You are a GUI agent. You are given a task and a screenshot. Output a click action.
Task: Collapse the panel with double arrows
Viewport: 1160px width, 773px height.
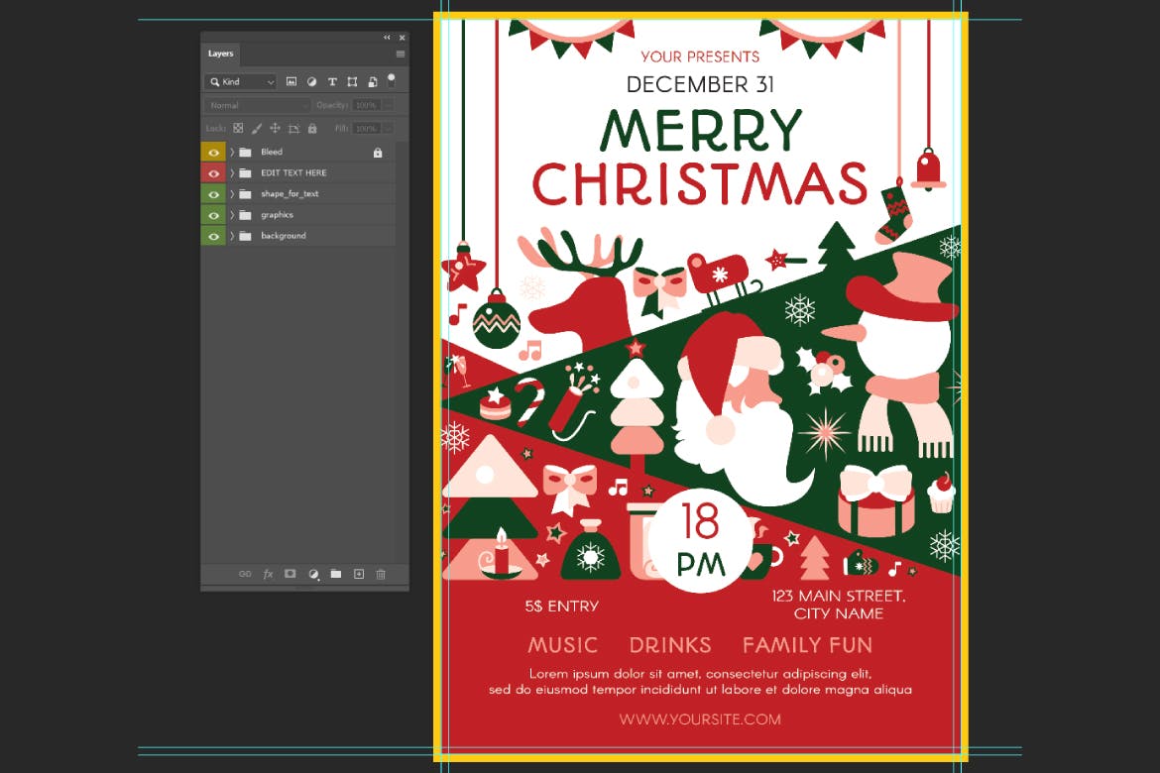tap(388, 38)
